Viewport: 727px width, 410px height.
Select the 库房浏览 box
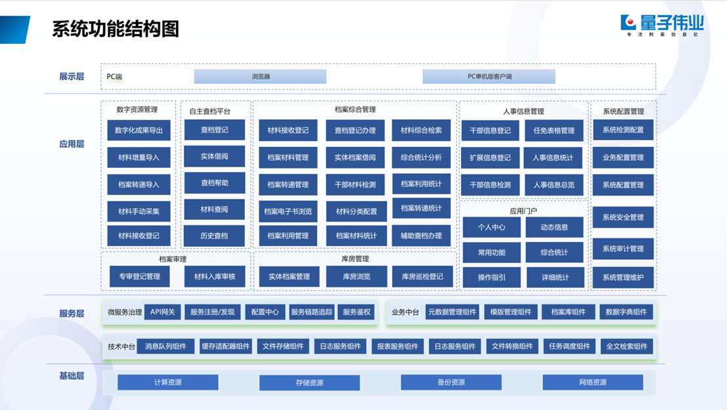pos(357,277)
